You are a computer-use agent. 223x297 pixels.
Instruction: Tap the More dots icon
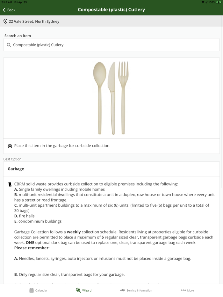click(x=183, y=290)
